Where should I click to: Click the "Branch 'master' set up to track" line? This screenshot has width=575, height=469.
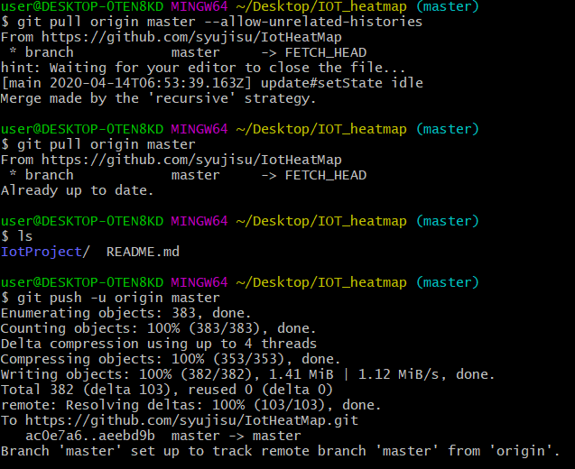coord(280,451)
